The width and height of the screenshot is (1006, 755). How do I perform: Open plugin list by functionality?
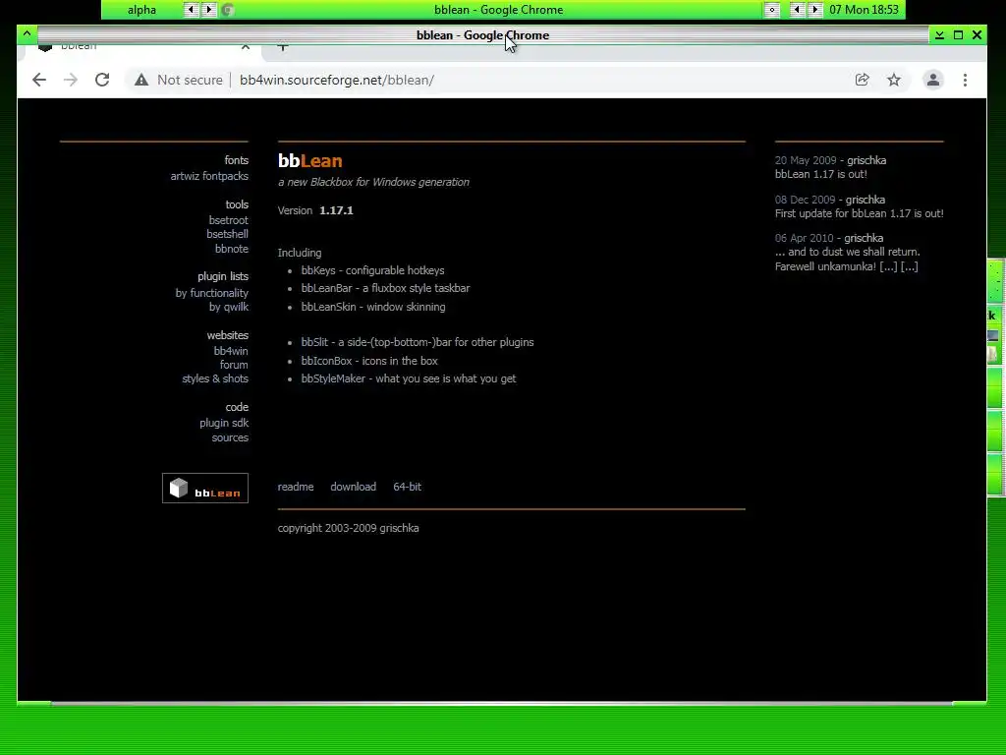pos(212,293)
